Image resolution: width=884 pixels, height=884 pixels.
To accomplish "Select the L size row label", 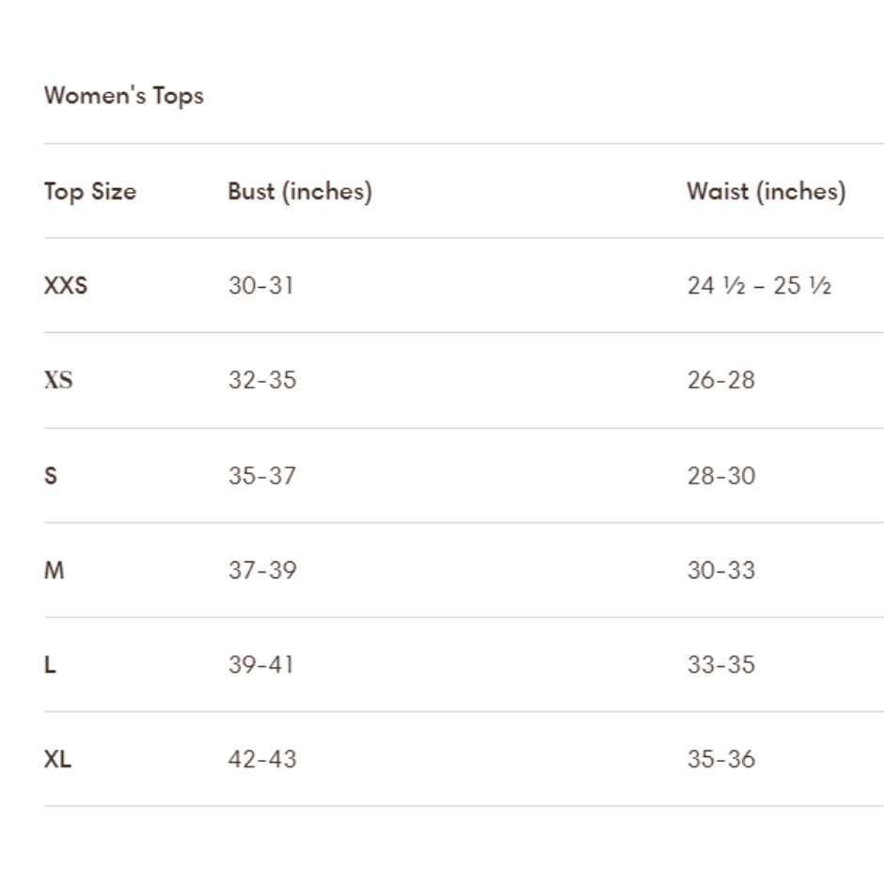I will [x=50, y=665].
